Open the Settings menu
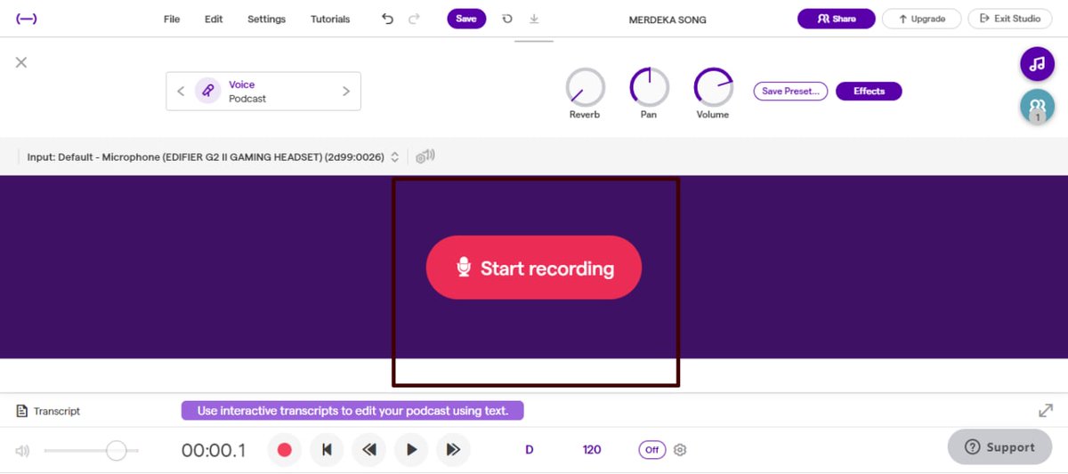 (266, 19)
